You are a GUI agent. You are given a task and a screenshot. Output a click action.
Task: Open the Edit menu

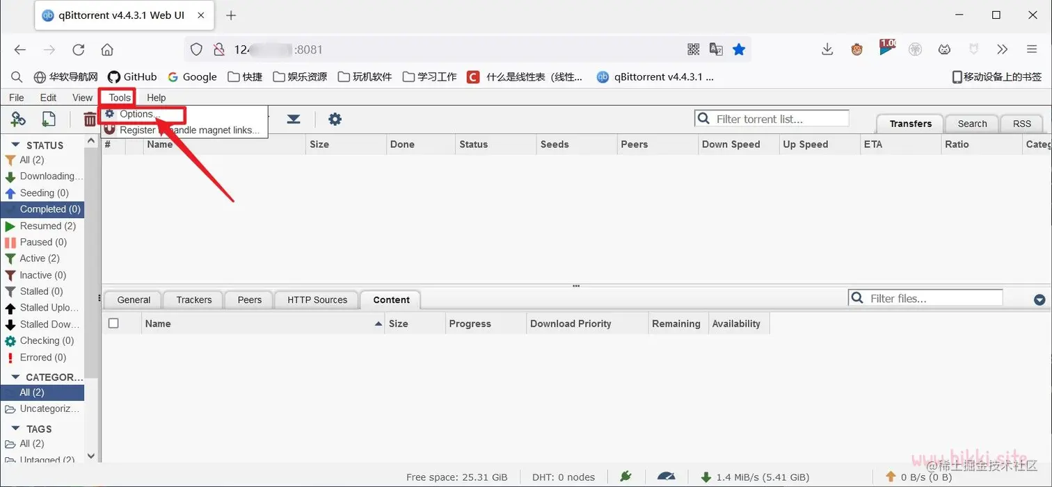point(48,97)
